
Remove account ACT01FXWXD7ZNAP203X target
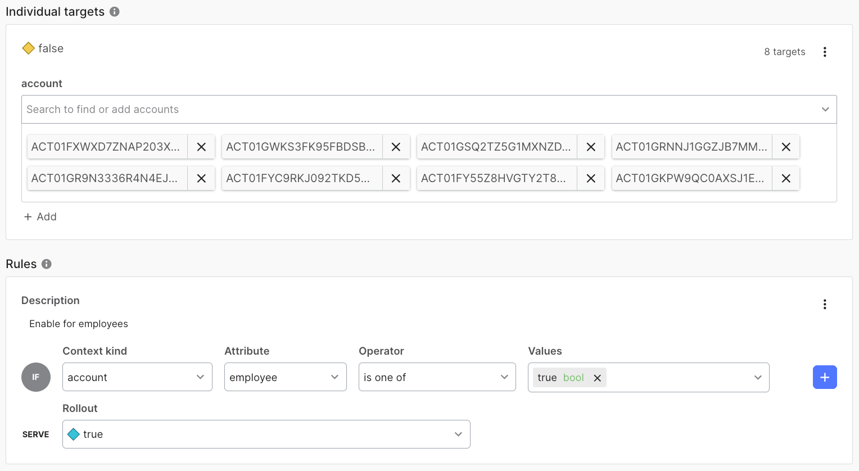pos(201,147)
